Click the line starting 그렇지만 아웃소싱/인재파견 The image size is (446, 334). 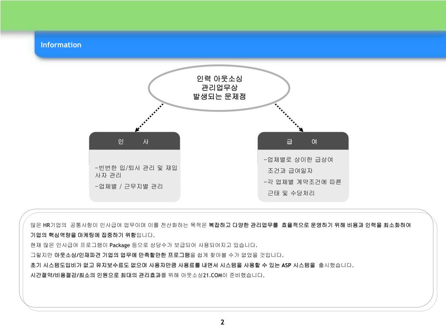point(157,255)
